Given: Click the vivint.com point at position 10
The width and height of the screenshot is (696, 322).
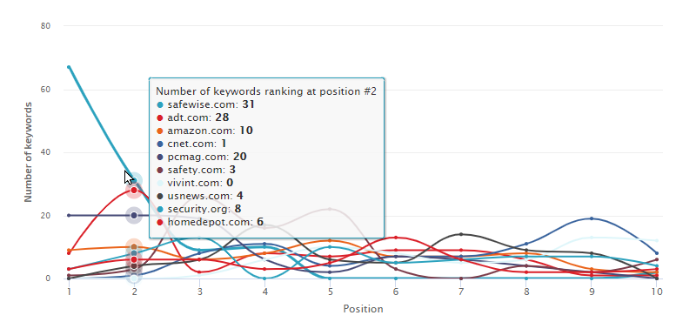Looking at the screenshot, I should [x=657, y=241].
